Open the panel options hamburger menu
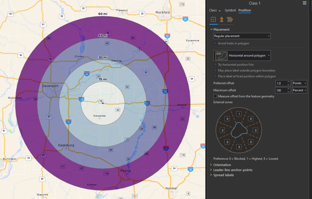 (x=305, y=3)
